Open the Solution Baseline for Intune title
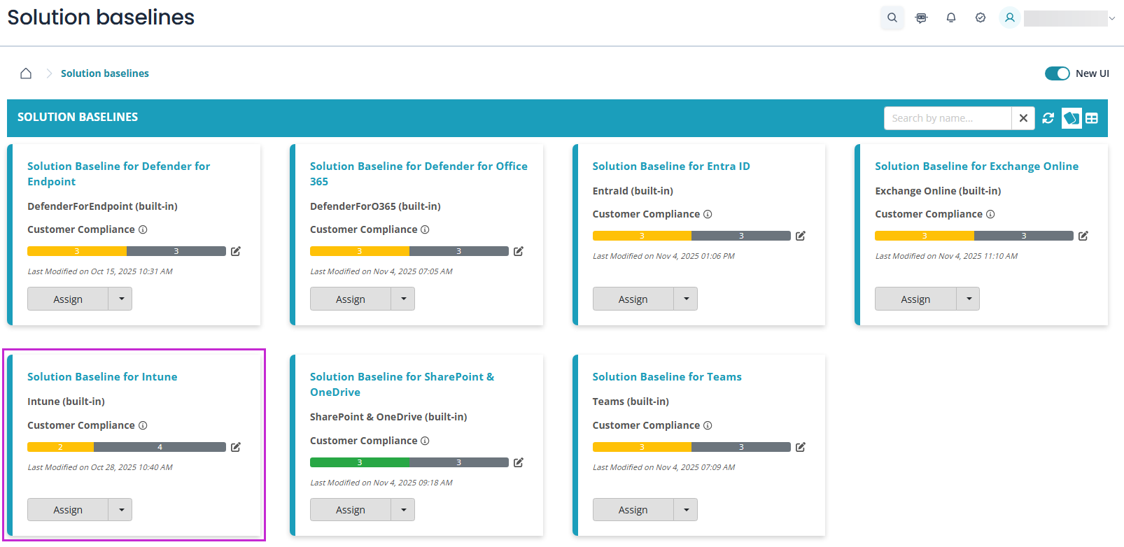Image resolution: width=1124 pixels, height=547 pixels. click(102, 376)
